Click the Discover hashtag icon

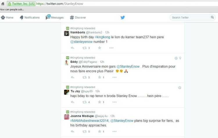pyautogui.click(x=72, y=17)
